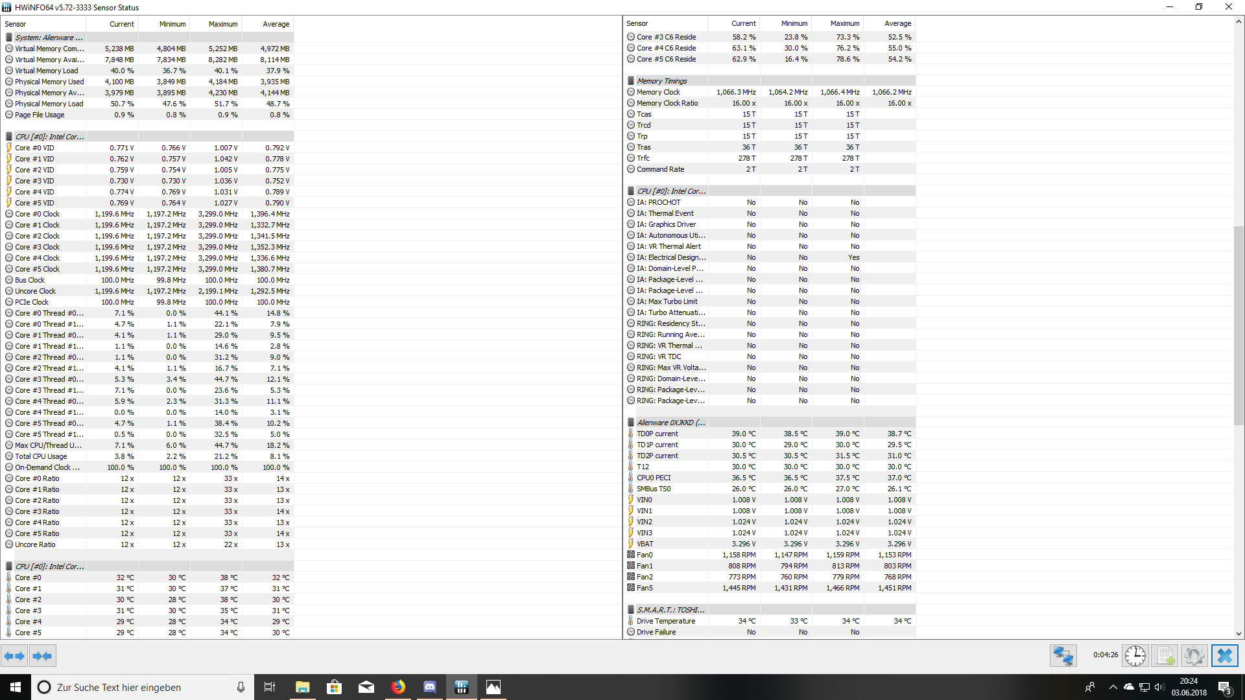1245x700 pixels.
Task: Click the Sensor column header in the left pane
Action: (16, 24)
